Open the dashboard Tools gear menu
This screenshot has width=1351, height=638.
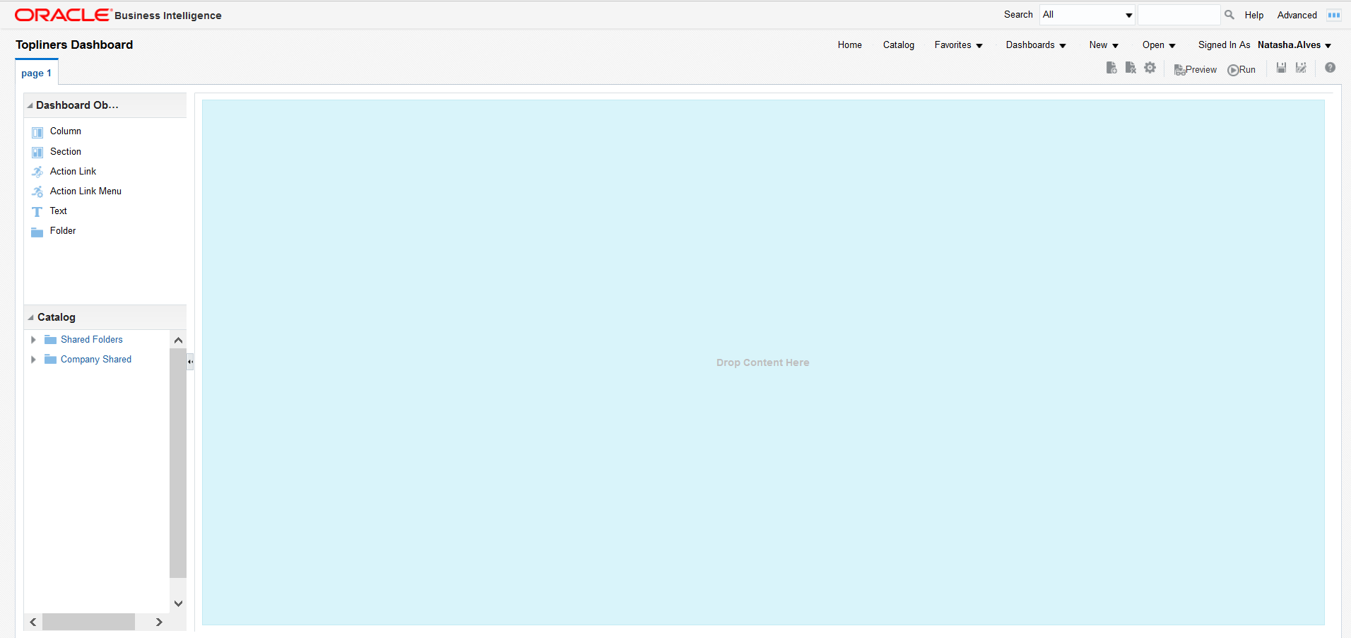[1150, 68]
